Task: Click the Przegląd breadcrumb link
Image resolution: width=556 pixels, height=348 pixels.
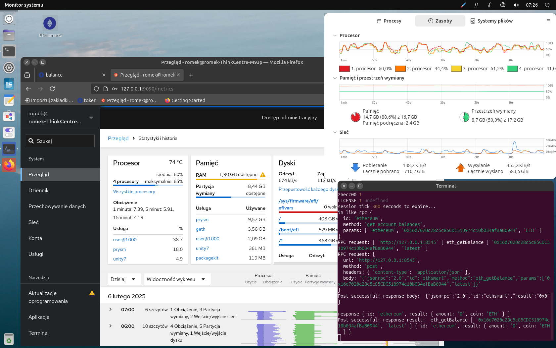Action: (118, 139)
